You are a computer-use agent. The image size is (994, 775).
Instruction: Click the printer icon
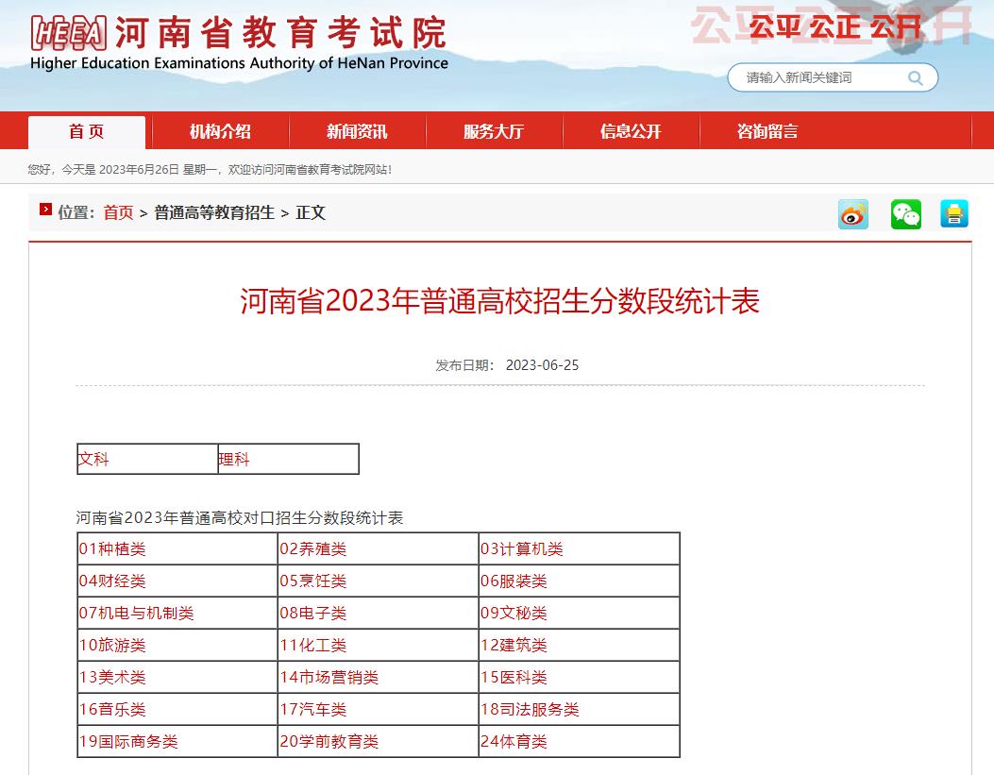point(954,213)
